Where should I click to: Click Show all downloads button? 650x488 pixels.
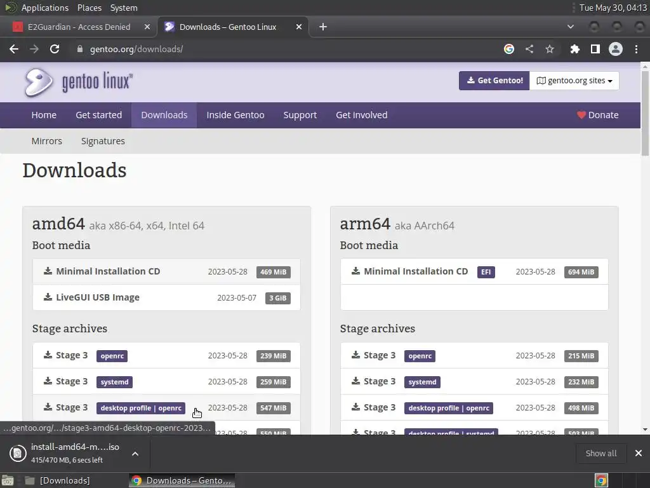[x=601, y=453]
